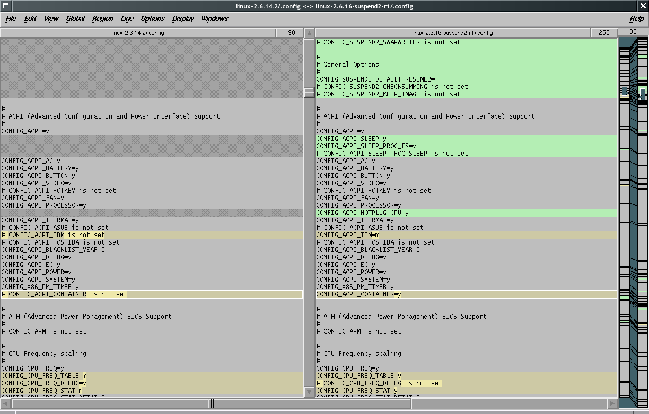Click the right filename label linux-2.6.16-suspend2-r1/.config
The image size is (649, 414).
[452, 33]
